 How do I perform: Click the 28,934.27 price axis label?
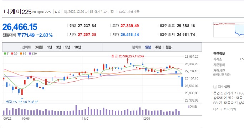coord(192,57)
